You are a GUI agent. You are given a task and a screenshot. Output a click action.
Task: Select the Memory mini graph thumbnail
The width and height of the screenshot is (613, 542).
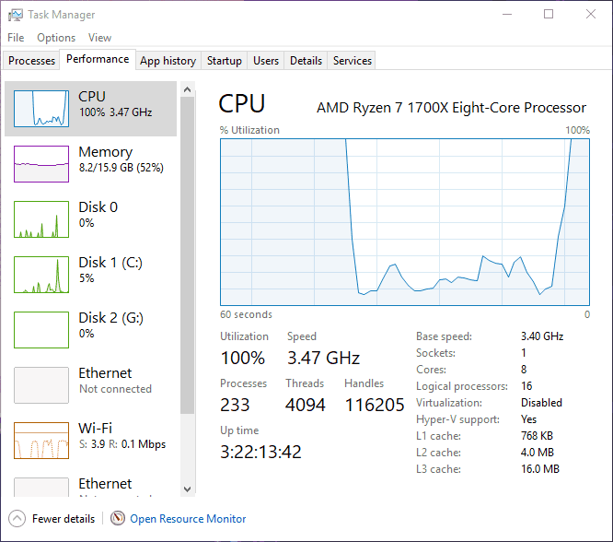coord(41,164)
